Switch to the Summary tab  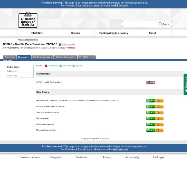[9, 57]
